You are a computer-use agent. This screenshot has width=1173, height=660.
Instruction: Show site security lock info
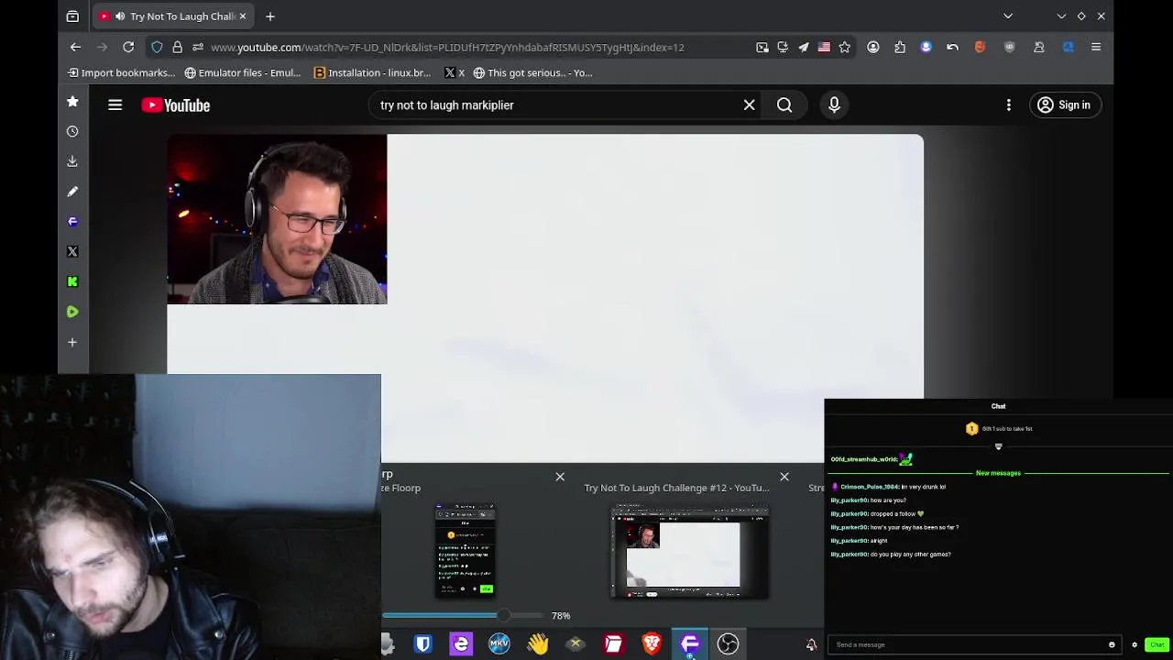pos(177,47)
